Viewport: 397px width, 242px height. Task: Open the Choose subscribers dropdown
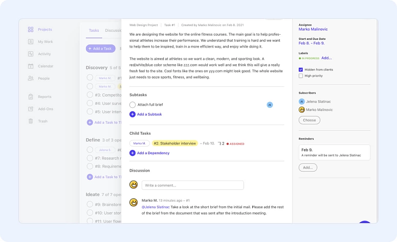[309, 120]
